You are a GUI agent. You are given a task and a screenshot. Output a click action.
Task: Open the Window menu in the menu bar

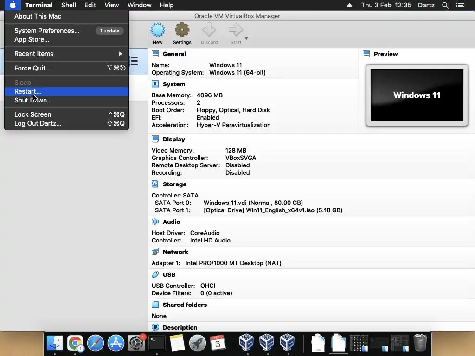139,5
